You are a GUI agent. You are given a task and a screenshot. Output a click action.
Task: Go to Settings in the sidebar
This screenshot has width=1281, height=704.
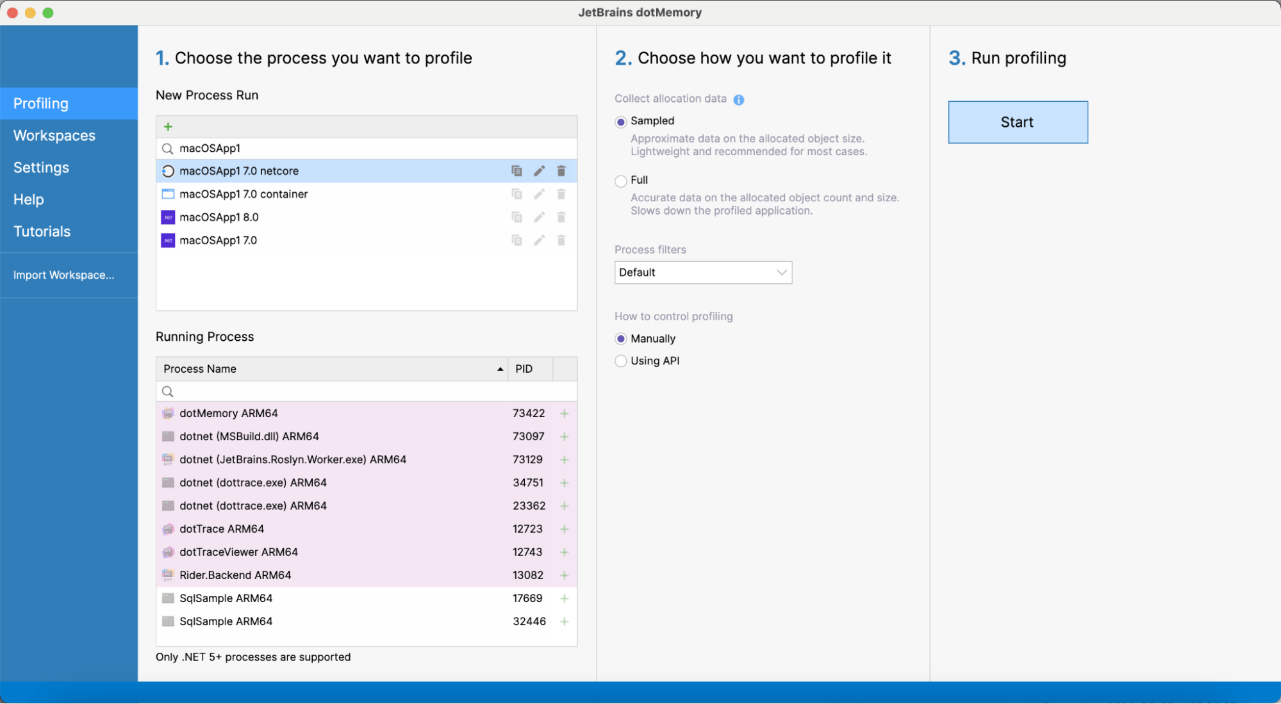click(x=41, y=168)
